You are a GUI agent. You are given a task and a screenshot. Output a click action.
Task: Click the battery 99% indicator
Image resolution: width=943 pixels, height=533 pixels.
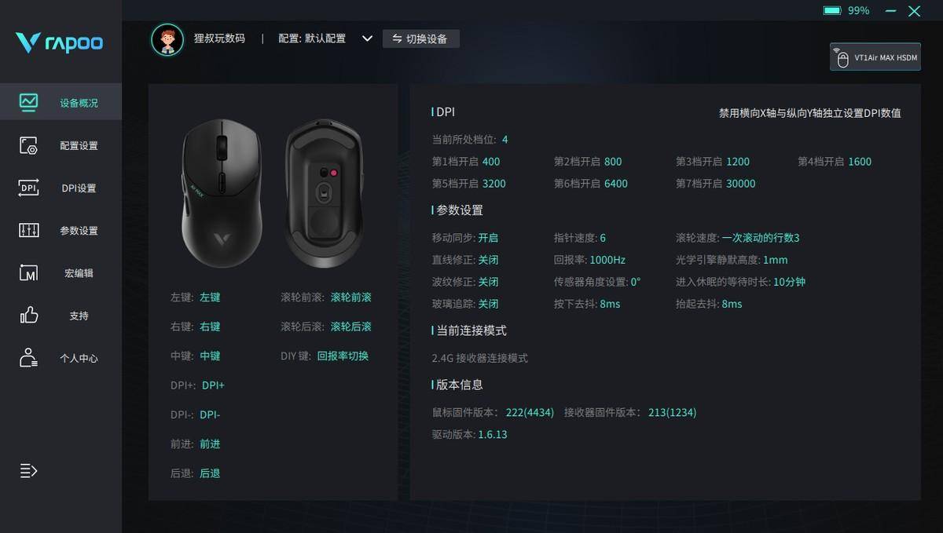(x=846, y=10)
